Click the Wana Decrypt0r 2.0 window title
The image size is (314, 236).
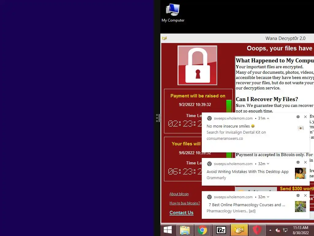pos(285,38)
